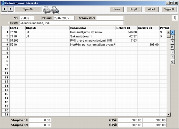Click the Jauns button
The height and width of the screenshot is (129, 179).
[x=117, y=9]
